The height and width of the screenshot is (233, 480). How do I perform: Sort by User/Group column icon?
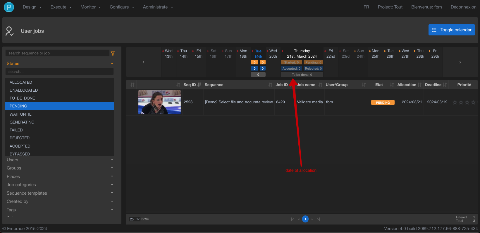(364, 85)
